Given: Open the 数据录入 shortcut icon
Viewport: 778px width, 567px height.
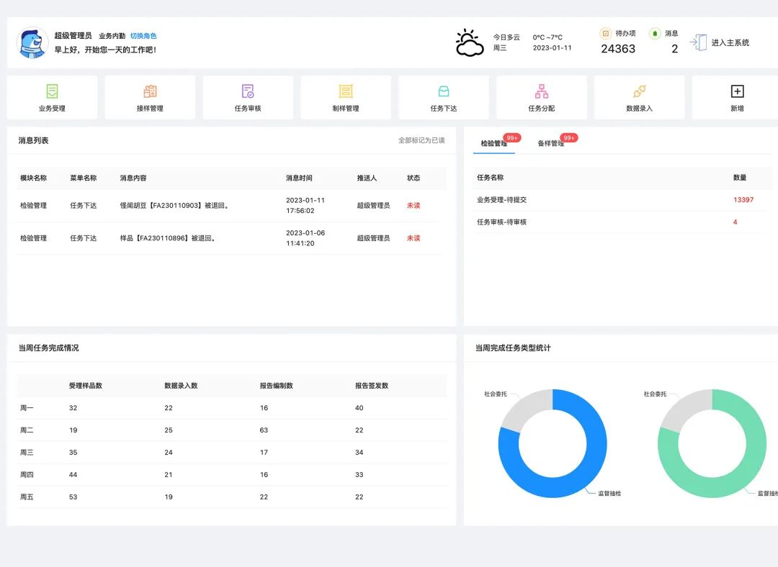Looking at the screenshot, I should [640, 91].
